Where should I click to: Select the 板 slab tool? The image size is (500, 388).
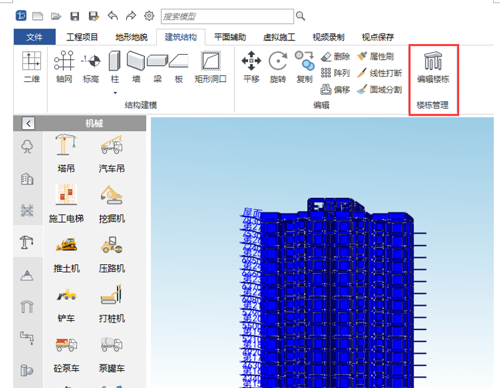[178, 67]
